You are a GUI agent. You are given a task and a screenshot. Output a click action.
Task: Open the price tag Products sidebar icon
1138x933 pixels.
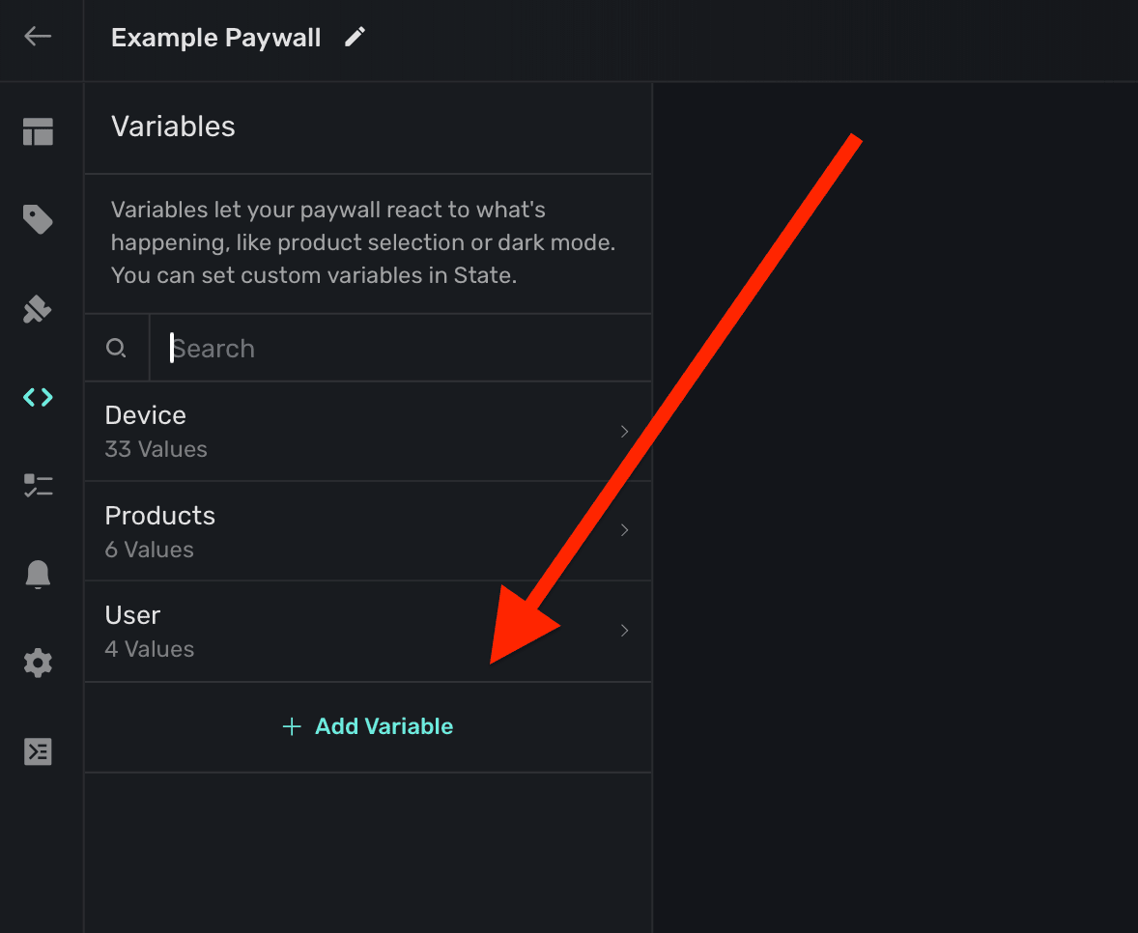tap(38, 220)
